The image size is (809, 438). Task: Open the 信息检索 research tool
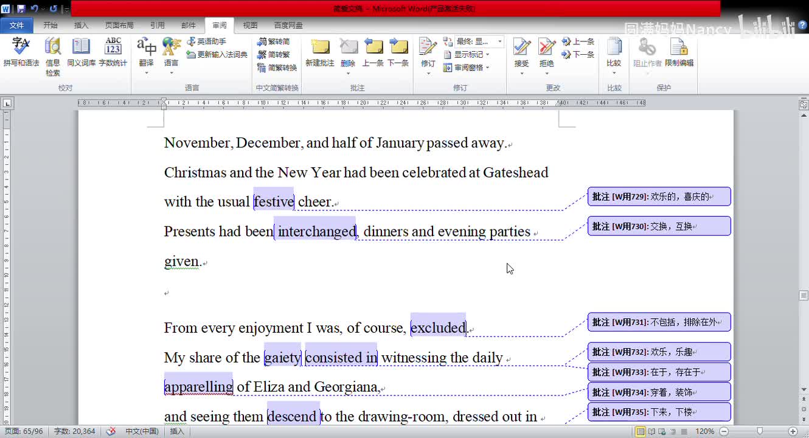tap(53, 57)
